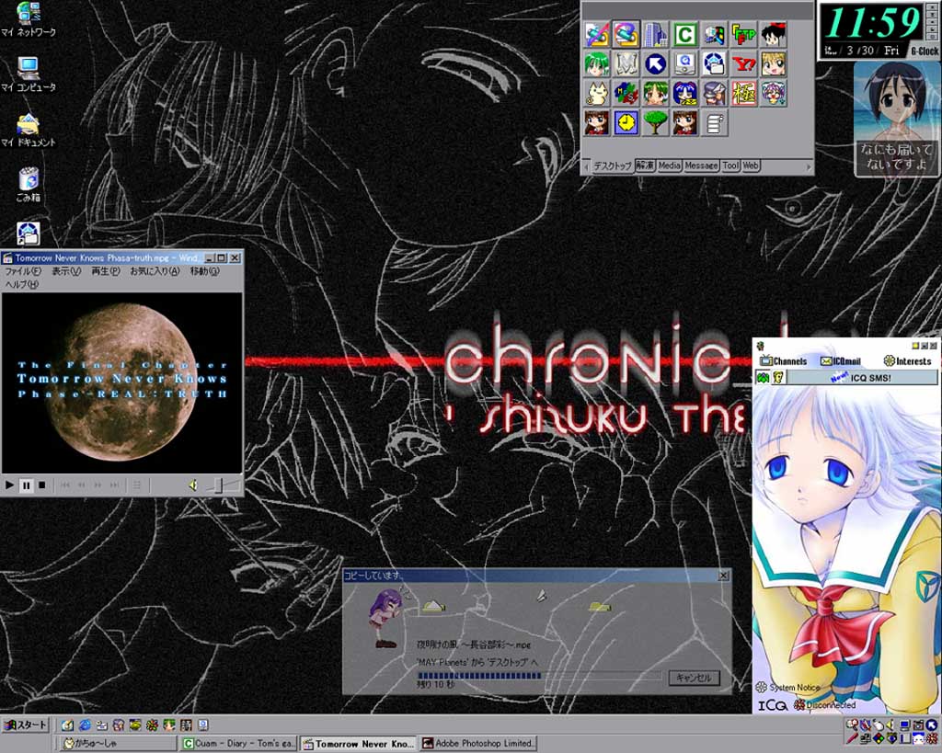Screen dimensions: 942x753
Task: Click the soccer ball shortcut on desktop
Action: tap(28, 234)
